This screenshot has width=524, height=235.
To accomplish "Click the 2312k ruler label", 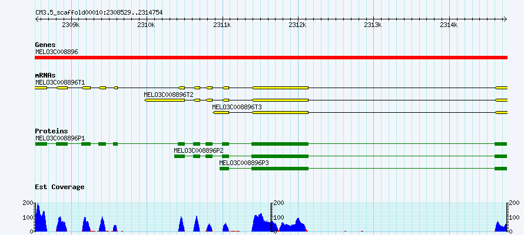I will click(298, 25).
